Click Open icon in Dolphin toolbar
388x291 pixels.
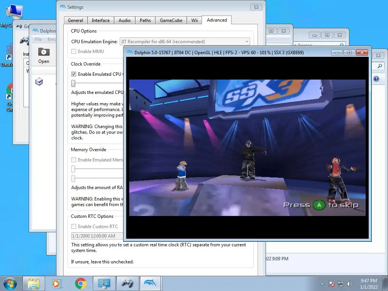[44, 56]
